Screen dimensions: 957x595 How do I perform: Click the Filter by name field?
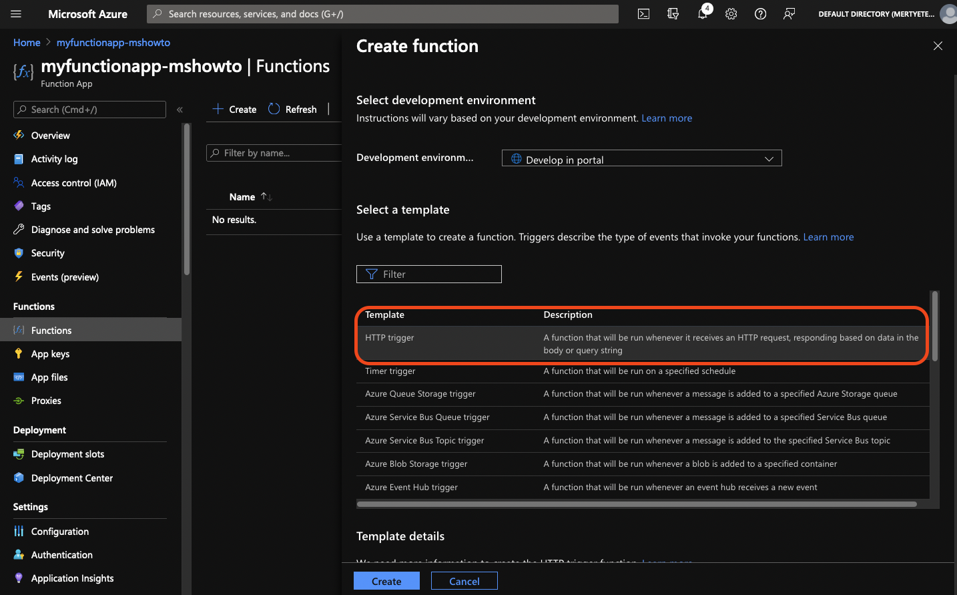pos(274,153)
